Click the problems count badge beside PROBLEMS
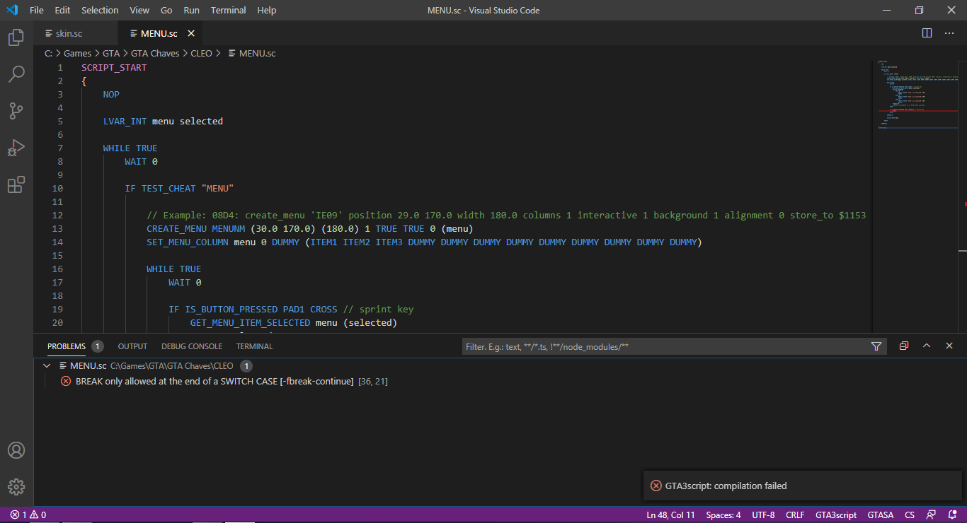The image size is (967, 523). pos(98,346)
